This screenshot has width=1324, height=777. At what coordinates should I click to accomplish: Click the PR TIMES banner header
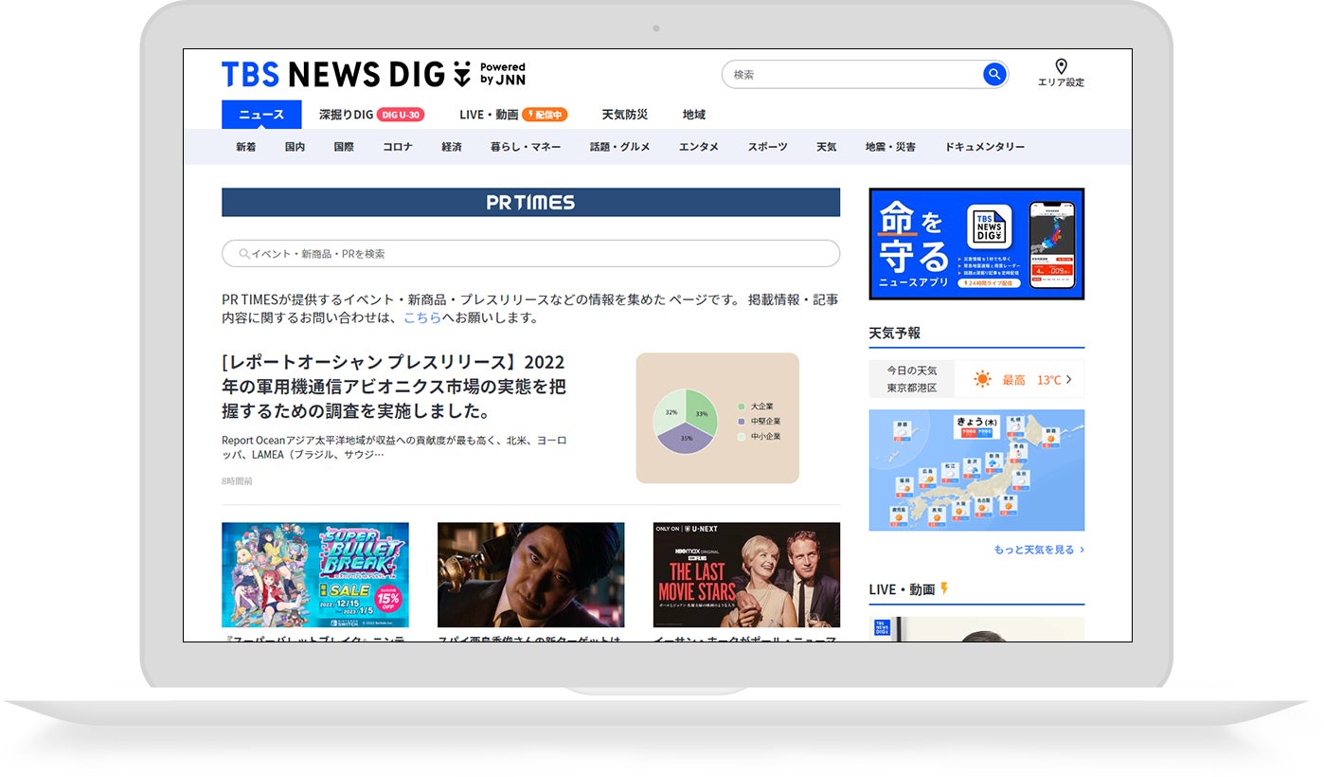pos(530,202)
